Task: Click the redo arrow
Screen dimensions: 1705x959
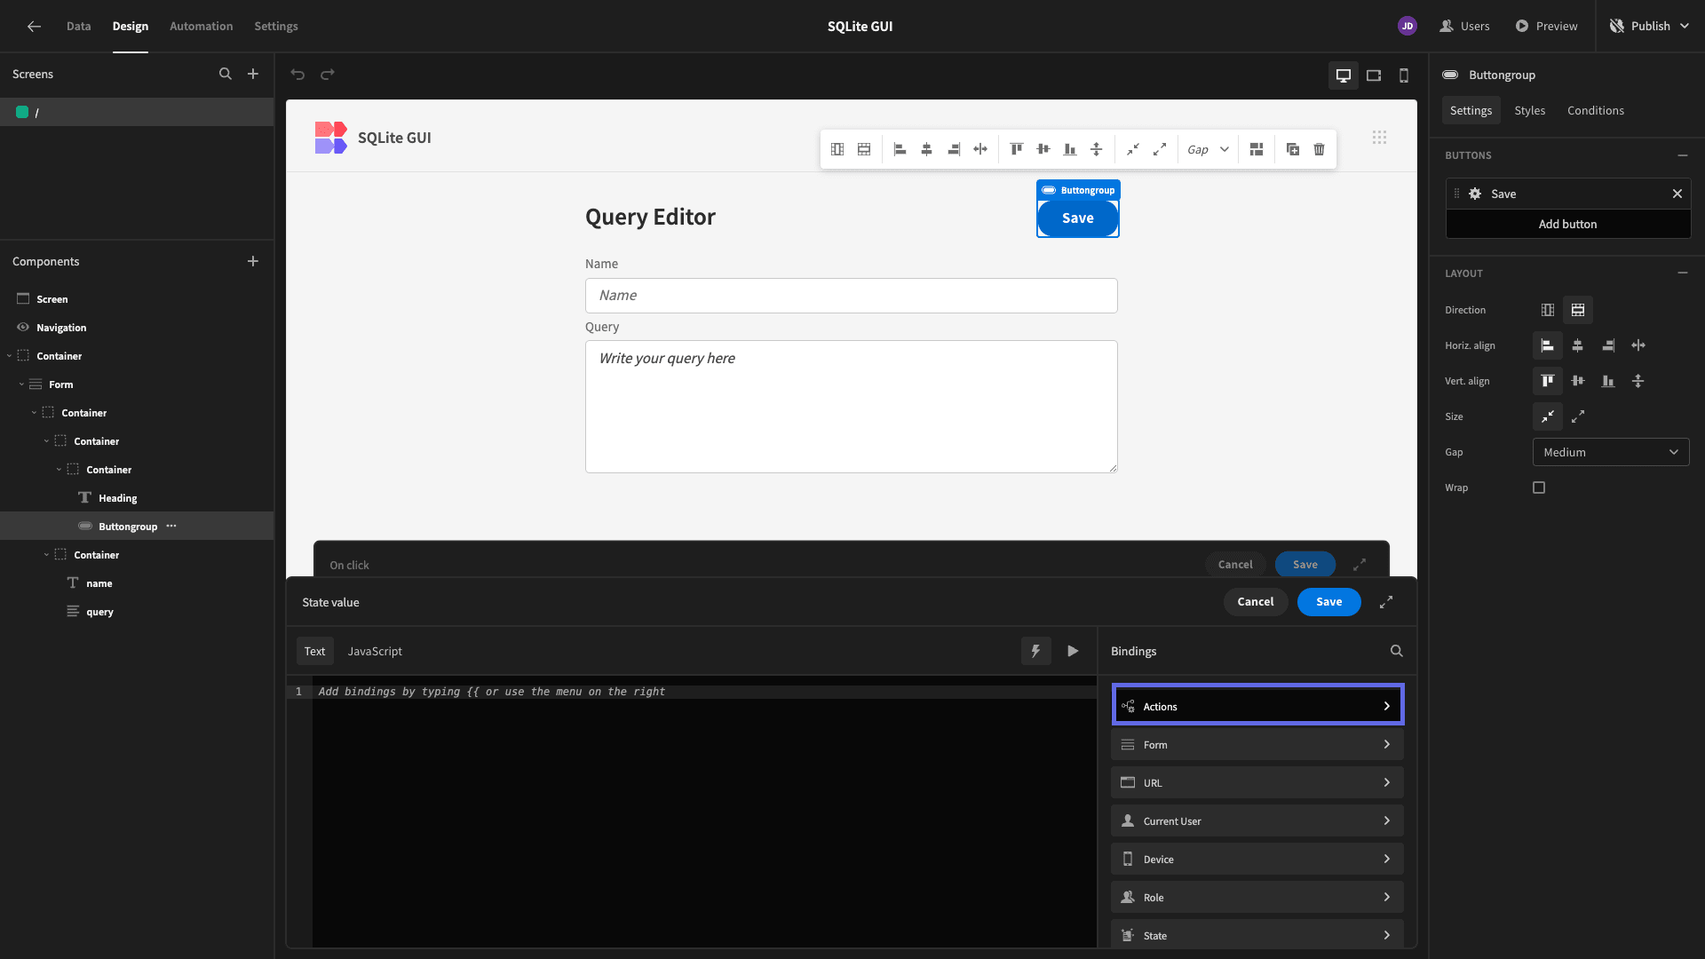Action: [328, 75]
